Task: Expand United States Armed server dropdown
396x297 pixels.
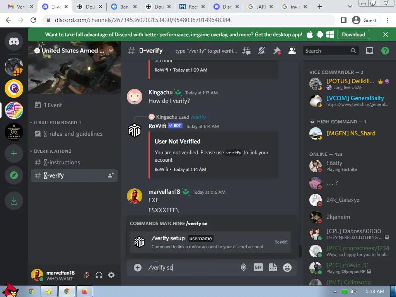Action: (x=111, y=51)
